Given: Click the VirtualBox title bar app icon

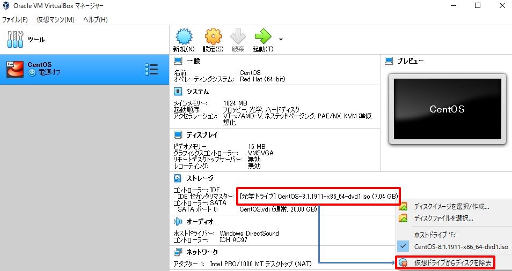Looking at the screenshot, I should [6, 5].
